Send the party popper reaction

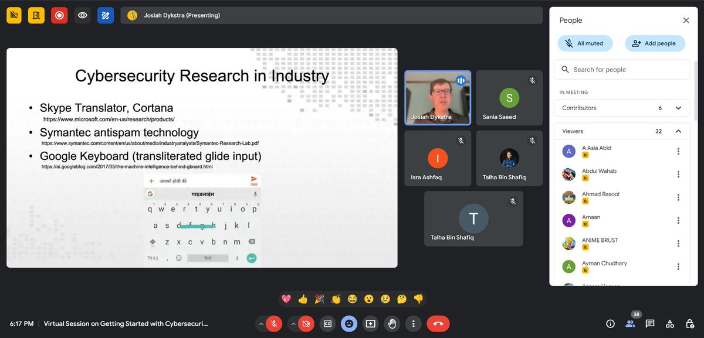coord(319,299)
